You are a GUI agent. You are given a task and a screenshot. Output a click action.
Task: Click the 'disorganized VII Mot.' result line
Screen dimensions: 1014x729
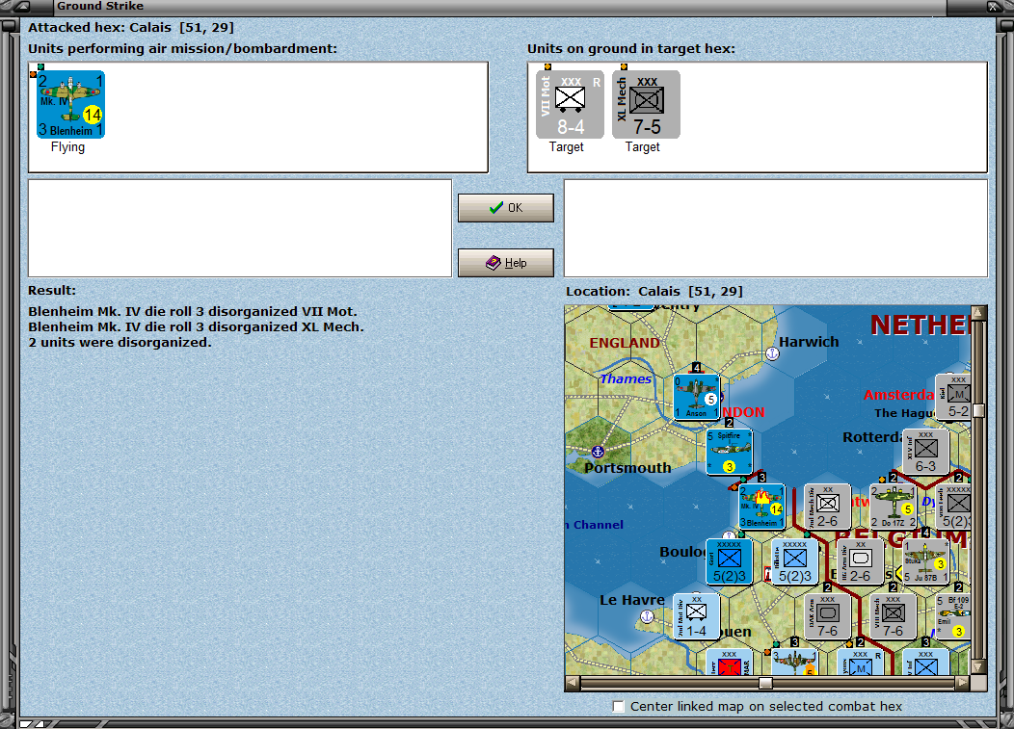click(x=193, y=311)
